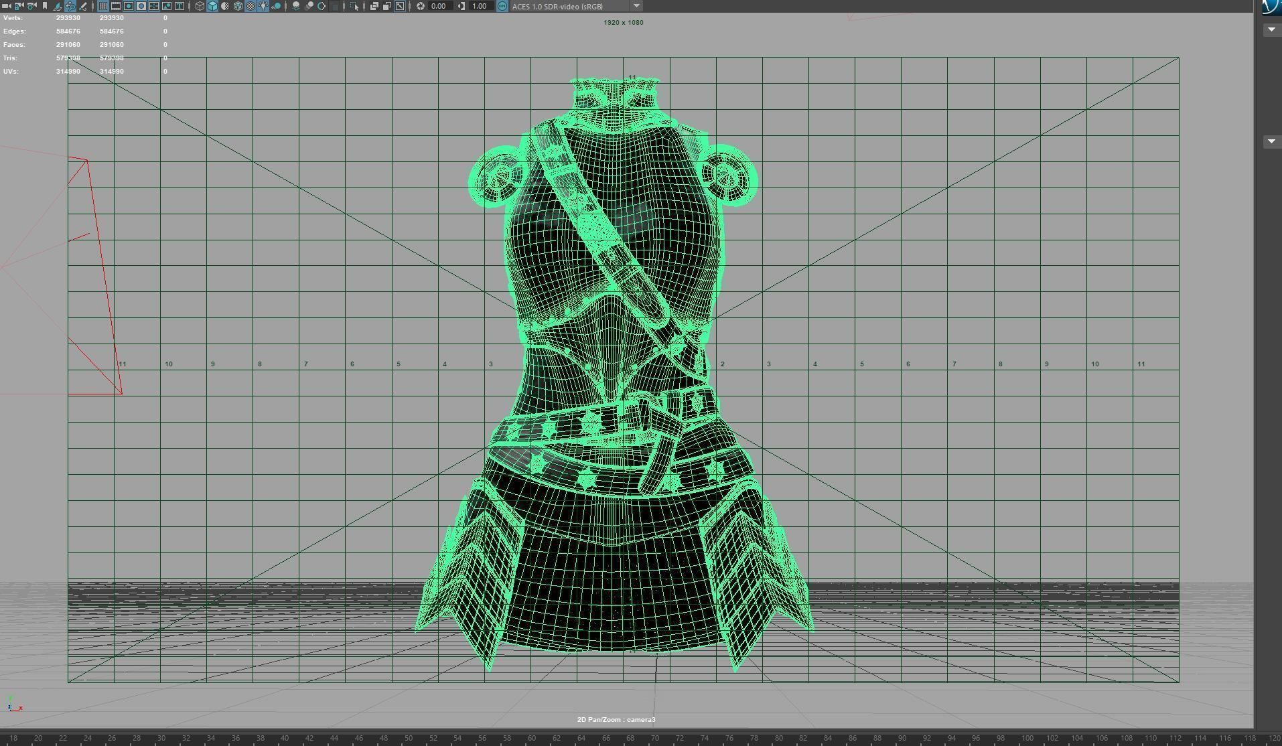The image size is (1282, 746).
Task: Click the greyed Depth of Field icon
Action: pyautogui.click(x=334, y=6)
